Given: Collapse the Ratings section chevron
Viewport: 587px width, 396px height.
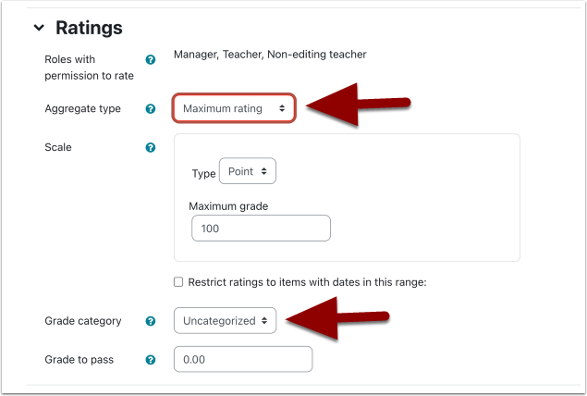Looking at the screenshot, I should 39,29.
